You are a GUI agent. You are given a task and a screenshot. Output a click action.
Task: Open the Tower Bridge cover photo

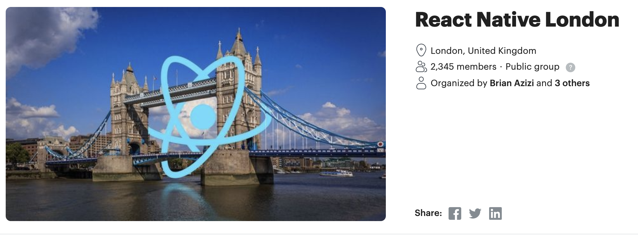coord(196,114)
